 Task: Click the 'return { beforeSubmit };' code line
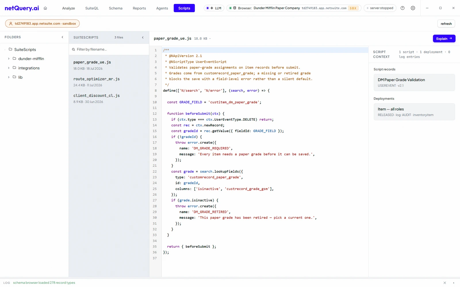[191, 246]
